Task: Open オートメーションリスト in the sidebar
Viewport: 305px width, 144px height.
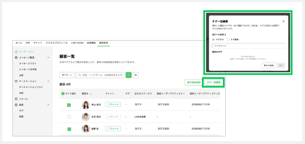Action: coord(31,87)
